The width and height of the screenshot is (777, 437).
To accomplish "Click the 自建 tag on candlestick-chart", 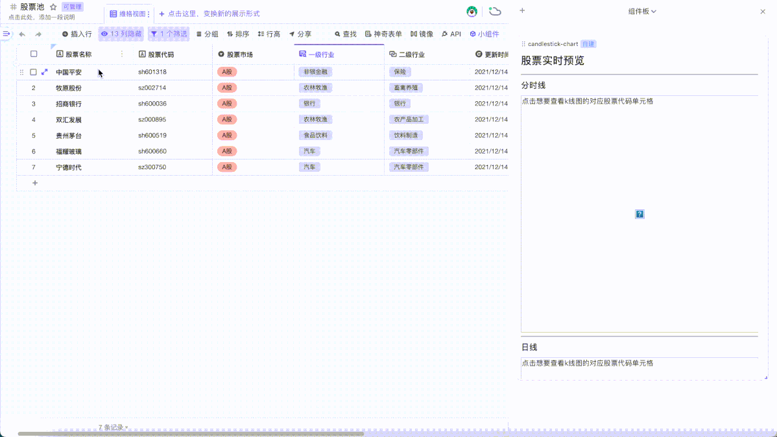I will (x=588, y=44).
